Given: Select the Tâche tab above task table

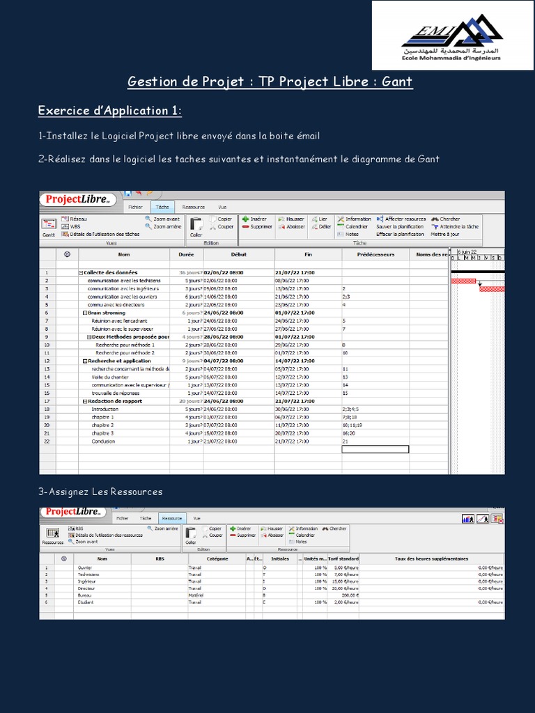Looking at the screenshot, I should tap(162, 207).
